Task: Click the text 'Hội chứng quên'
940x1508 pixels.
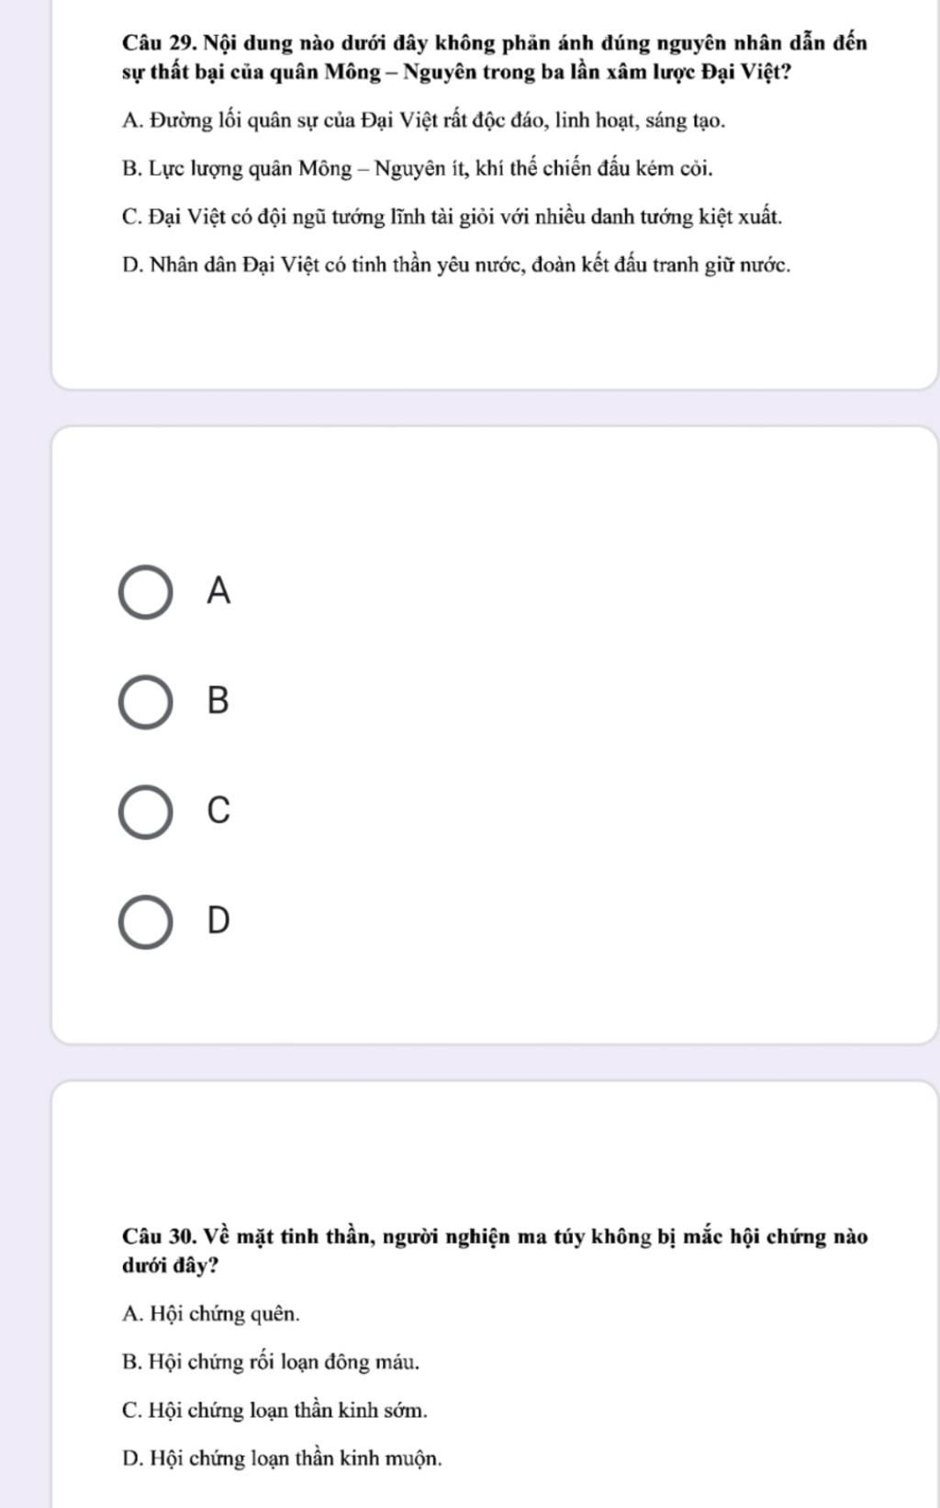Action: point(225,1314)
